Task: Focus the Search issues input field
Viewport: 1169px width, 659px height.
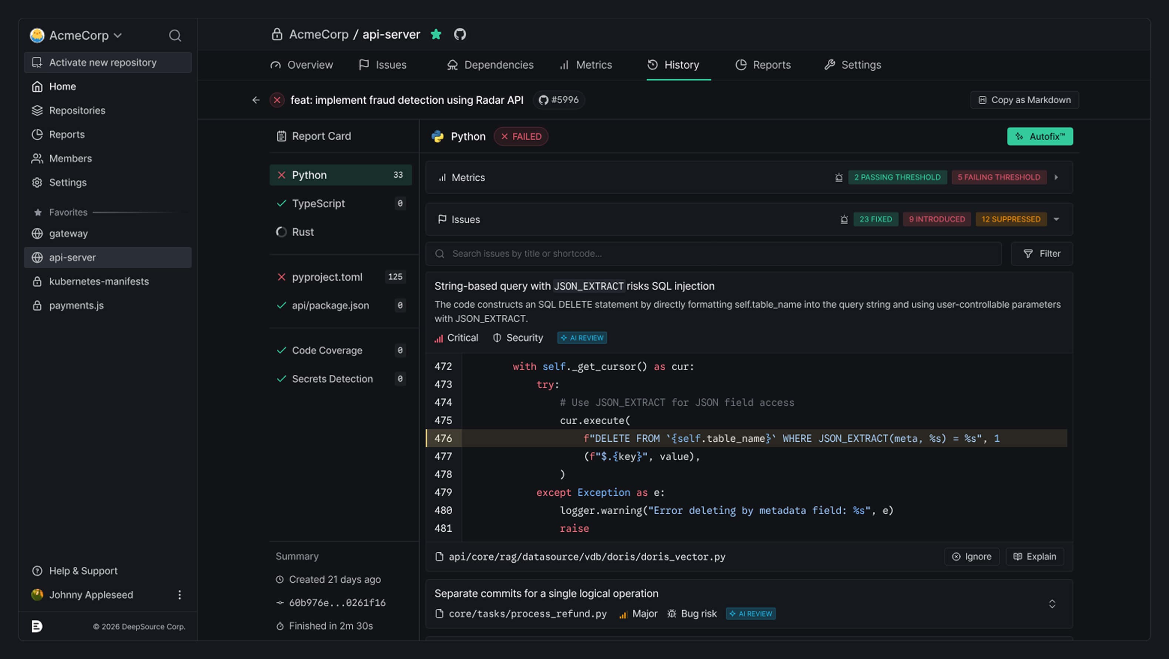Action: point(713,254)
